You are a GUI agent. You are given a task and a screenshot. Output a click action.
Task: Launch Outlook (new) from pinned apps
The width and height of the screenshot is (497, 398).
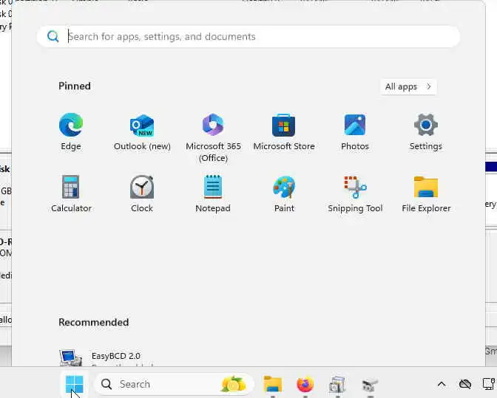142,132
